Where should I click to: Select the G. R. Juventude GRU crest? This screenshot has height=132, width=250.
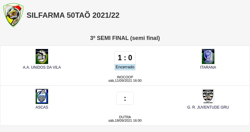[x=208, y=96]
